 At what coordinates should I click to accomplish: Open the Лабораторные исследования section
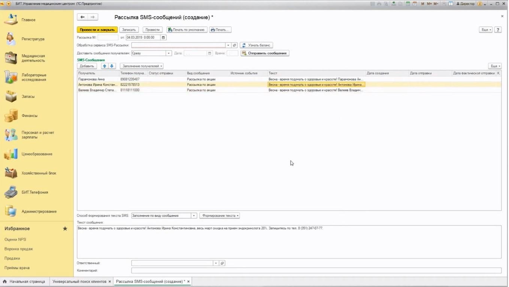[x=34, y=77]
